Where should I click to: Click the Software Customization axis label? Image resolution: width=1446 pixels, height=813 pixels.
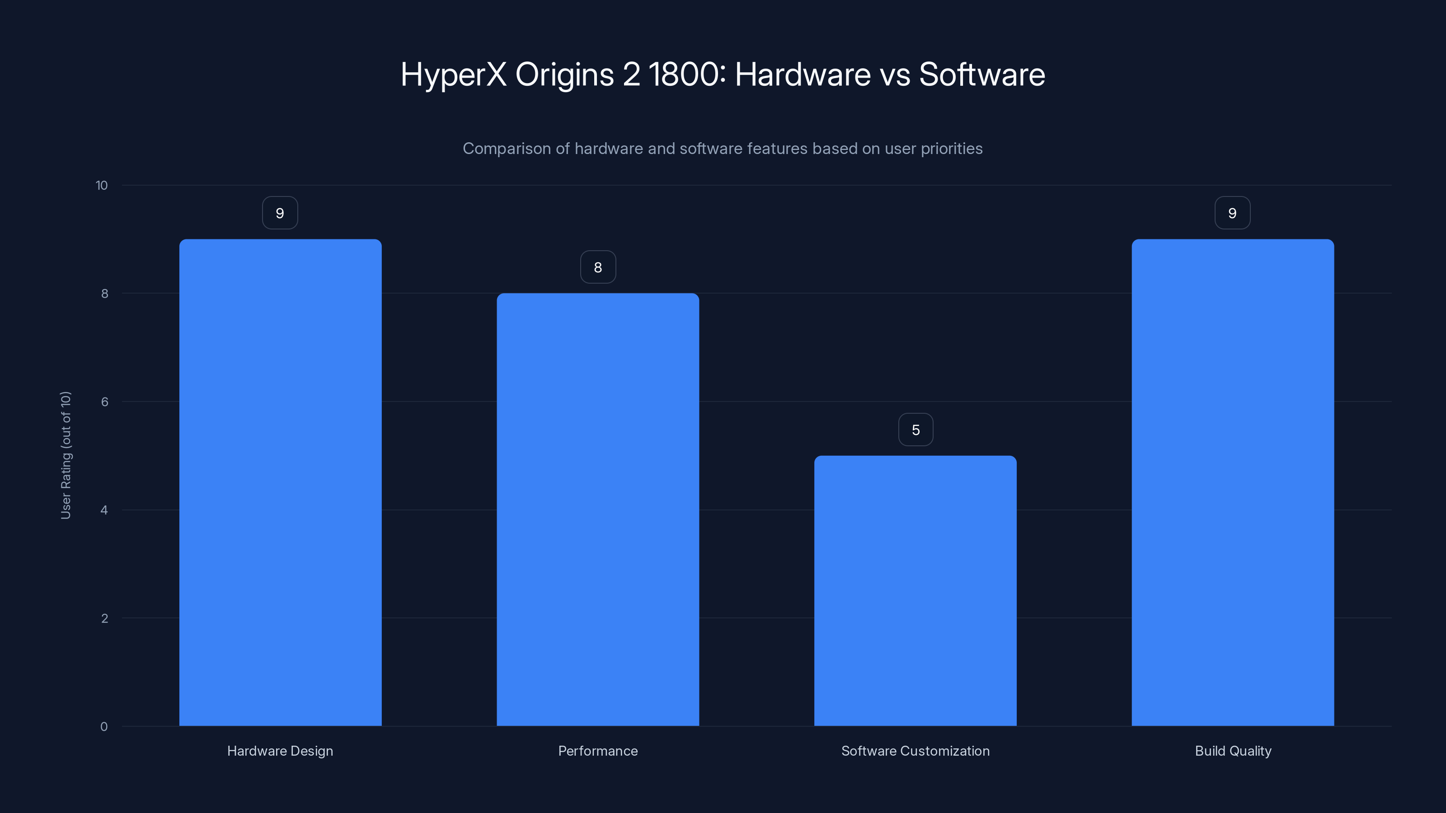pos(915,751)
